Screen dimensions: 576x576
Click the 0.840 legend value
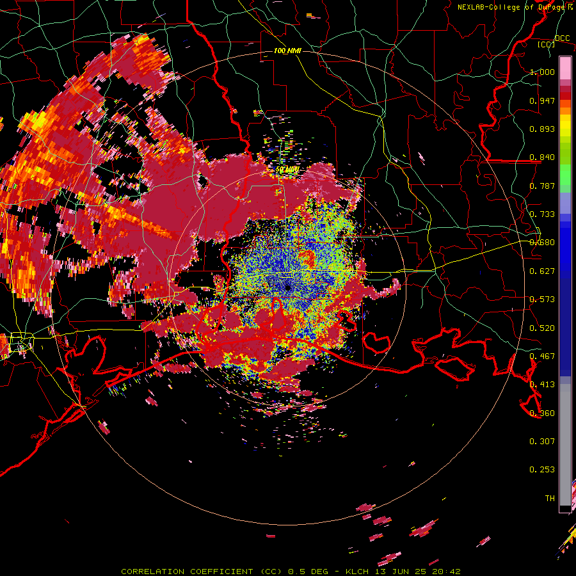542,157
